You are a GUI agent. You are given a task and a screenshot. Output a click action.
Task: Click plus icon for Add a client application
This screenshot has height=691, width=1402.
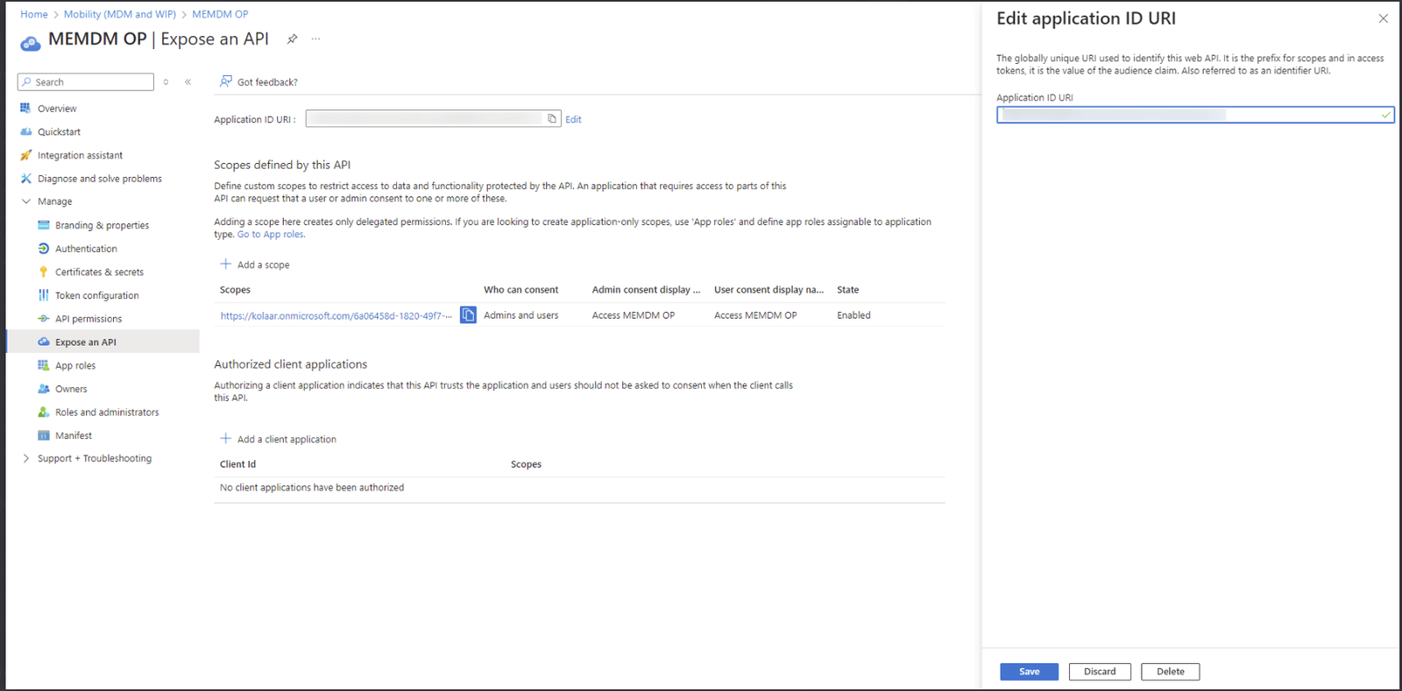pyautogui.click(x=225, y=439)
